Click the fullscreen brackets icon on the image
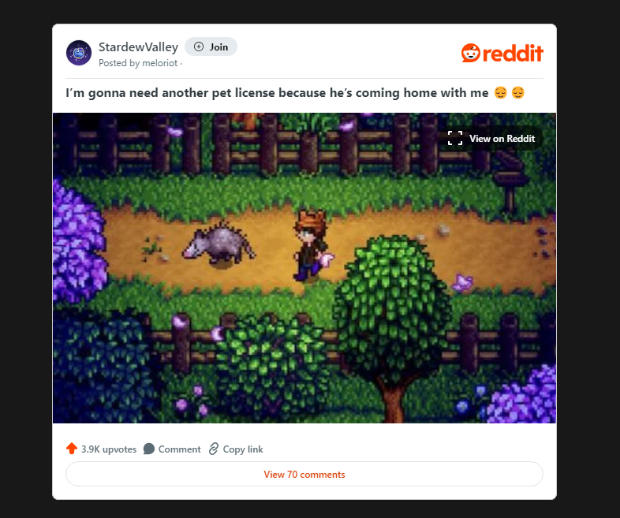This screenshot has height=518, width=620. [x=454, y=138]
